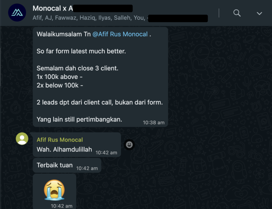
Task: Click the 10:42 am timestamp on Alhamdulillah
Action: (106, 153)
